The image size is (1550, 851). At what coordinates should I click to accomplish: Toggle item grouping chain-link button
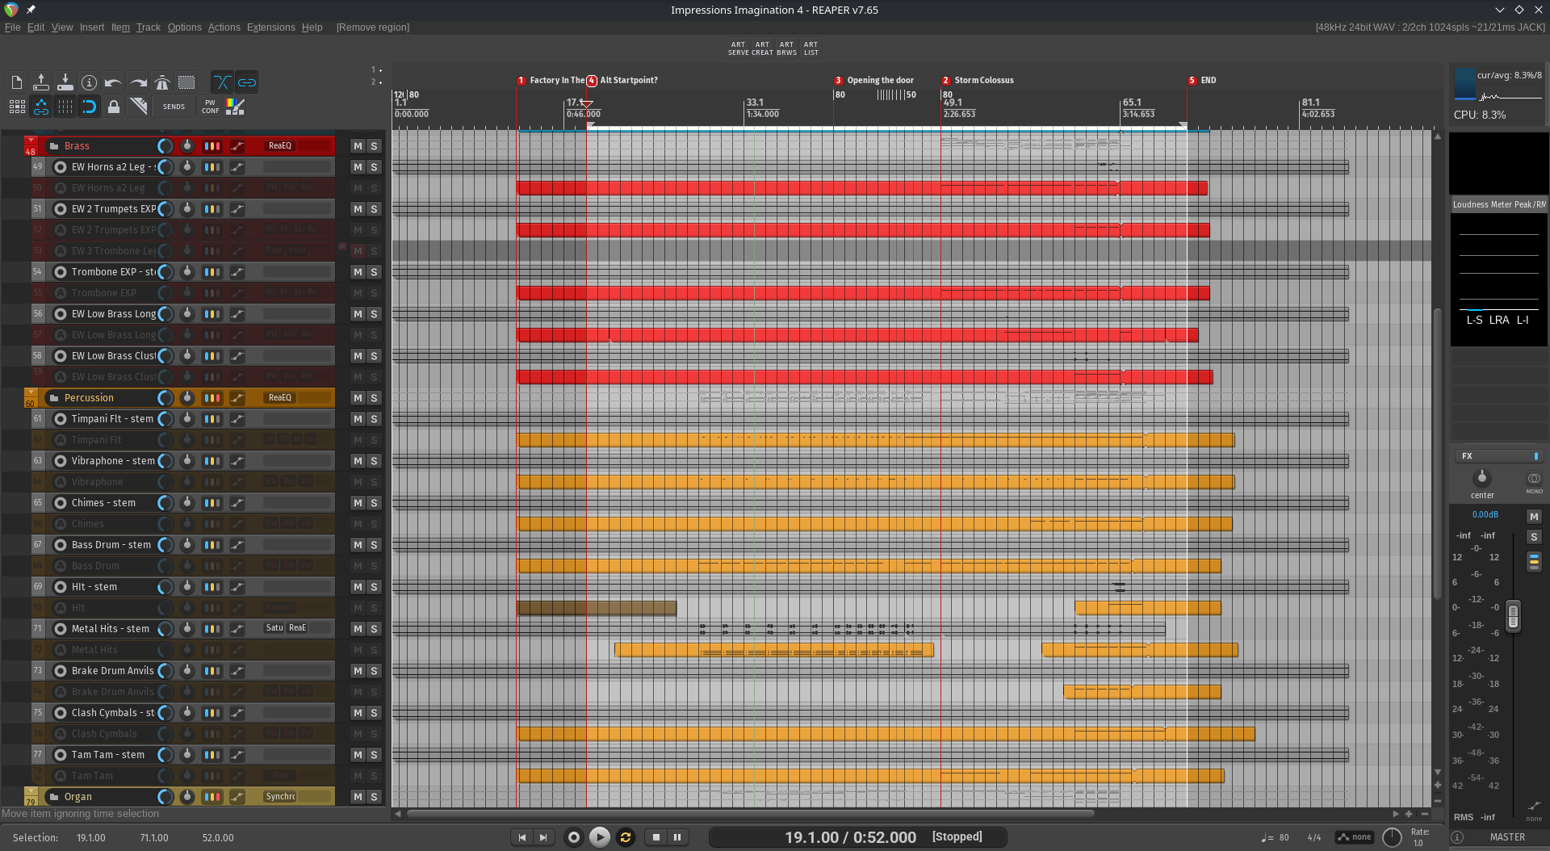pos(247,82)
